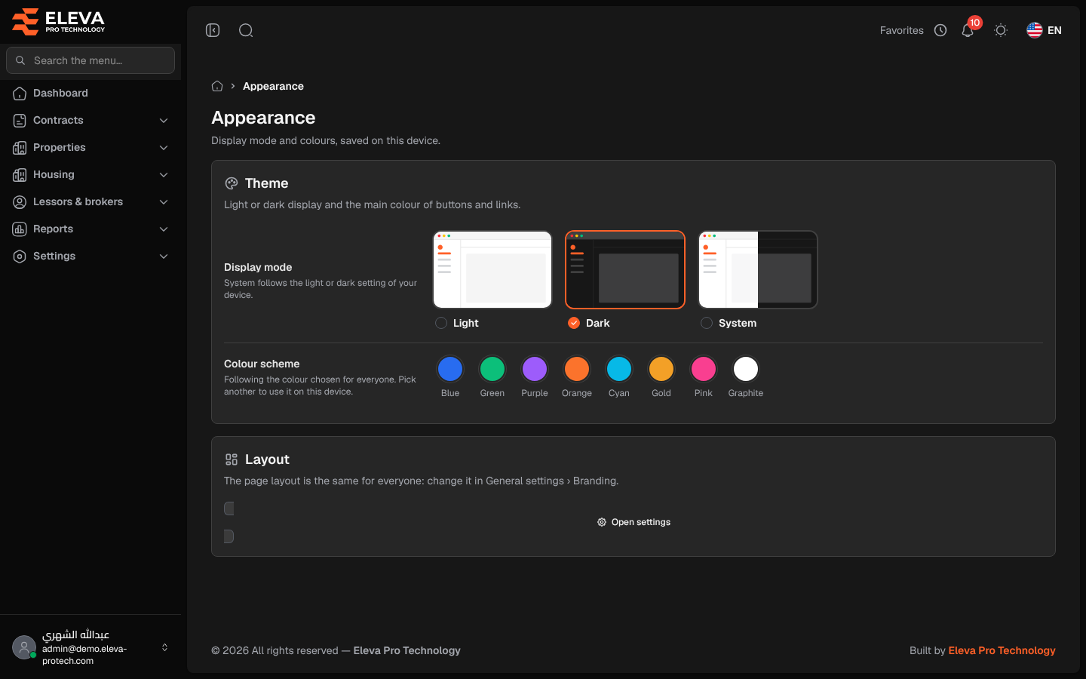Open recent history clock icon

pos(940,30)
